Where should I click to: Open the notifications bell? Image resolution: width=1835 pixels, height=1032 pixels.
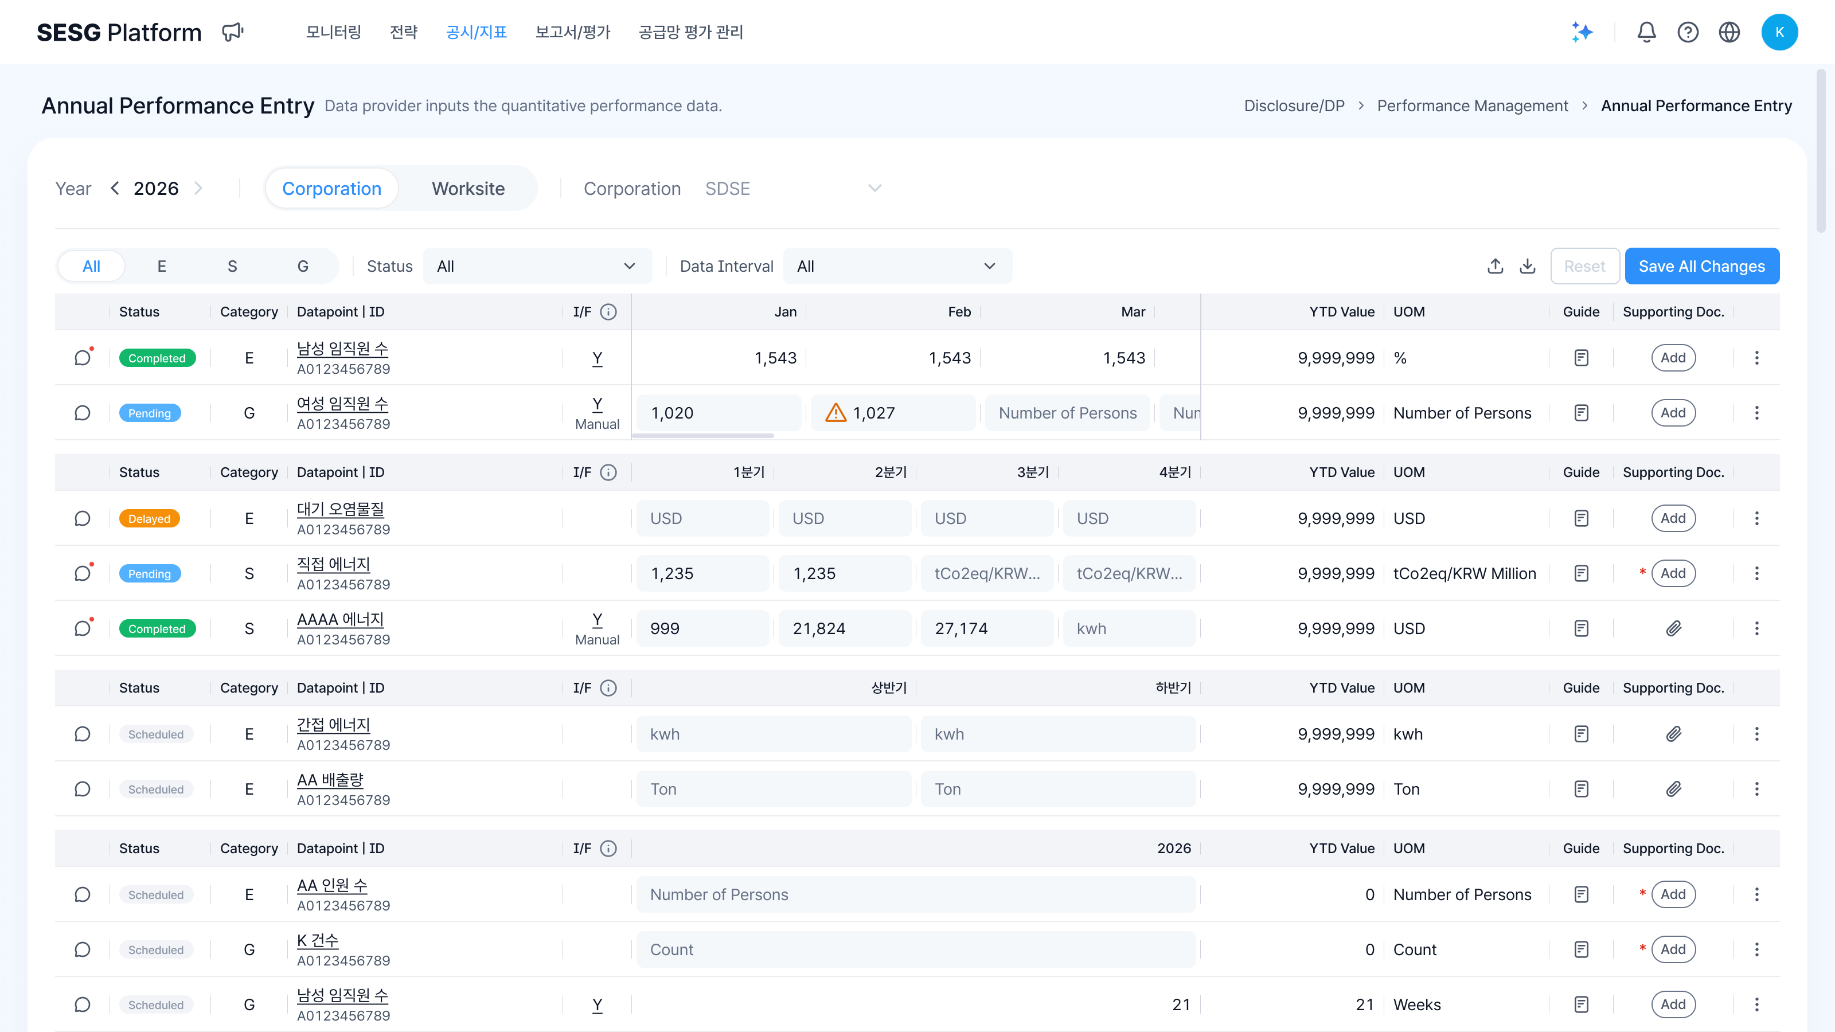1646,32
